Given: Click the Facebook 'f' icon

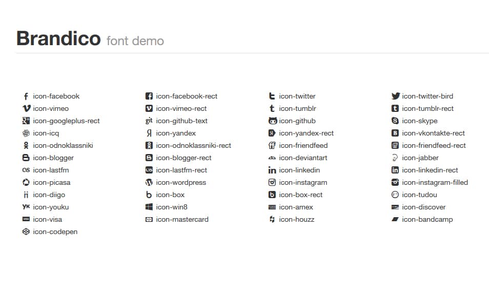Looking at the screenshot, I should 26,96.
